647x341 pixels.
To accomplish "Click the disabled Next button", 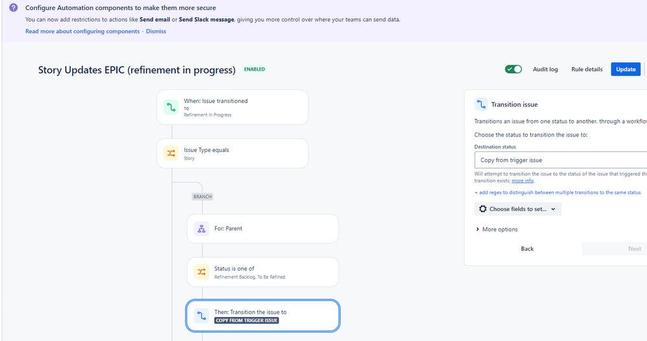I will (615, 248).
